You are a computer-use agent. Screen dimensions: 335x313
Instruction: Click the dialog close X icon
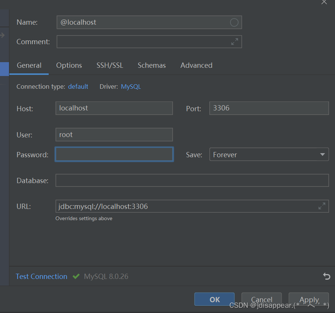pos(324,3)
